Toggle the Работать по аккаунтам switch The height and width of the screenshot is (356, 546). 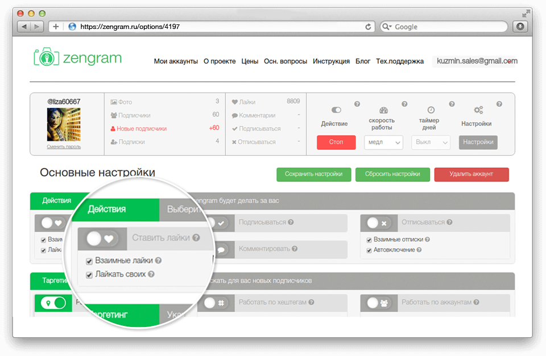click(x=379, y=303)
